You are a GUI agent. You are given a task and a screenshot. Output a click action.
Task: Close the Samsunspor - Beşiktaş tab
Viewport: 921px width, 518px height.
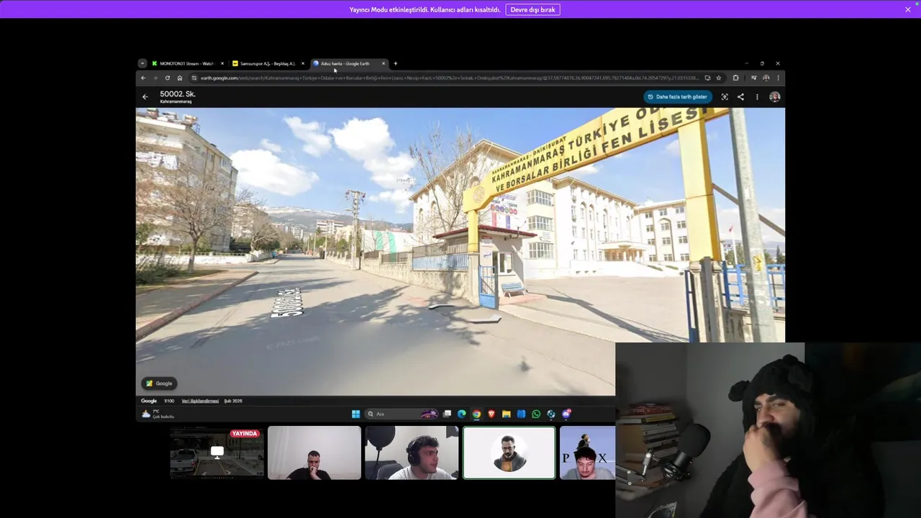(303, 63)
